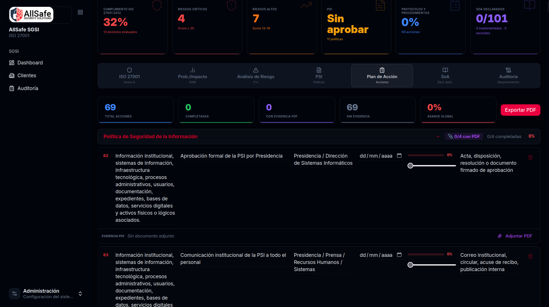Edit responsible 'Presidencia / Dirección de Sistemas Informáticos'
The width and height of the screenshot is (549, 307).
pos(324,160)
